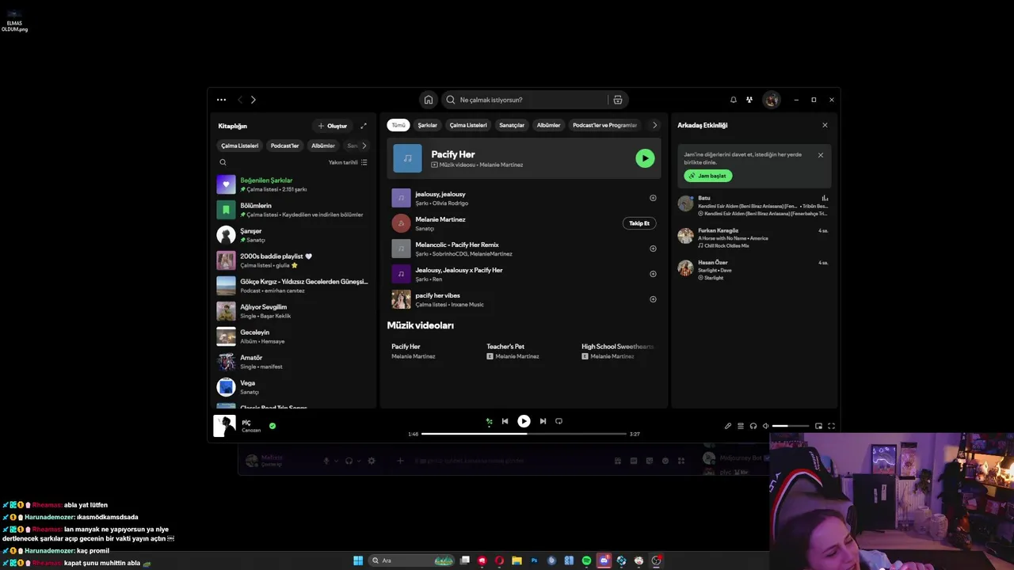Expand the library panel to full view
Screen dimensions: 1014x570
(x=364, y=126)
